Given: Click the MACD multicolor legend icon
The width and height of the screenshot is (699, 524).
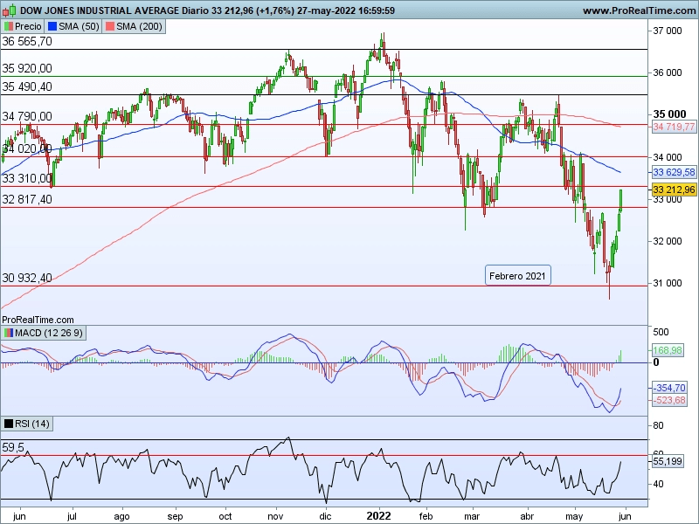Looking at the screenshot, I should [9, 333].
